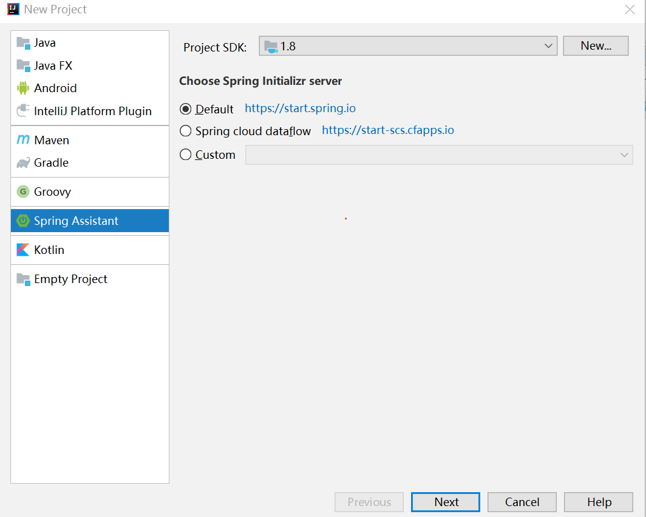Choose Maven project type label
Screen dimensions: 646x517
click(52, 140)
